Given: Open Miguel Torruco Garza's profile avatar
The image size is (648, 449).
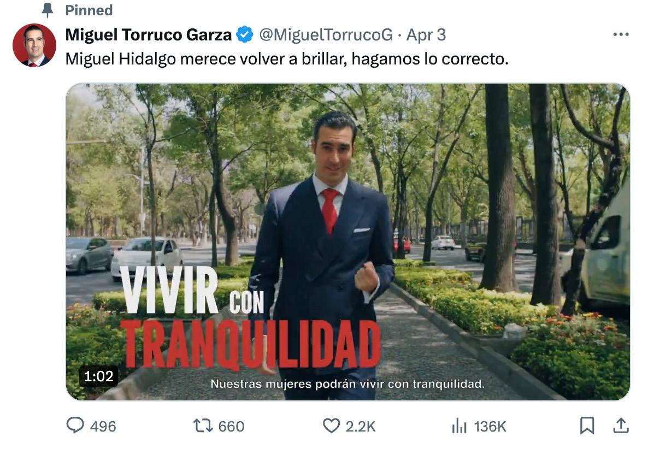Looking at the screenshot, I should (34, 45).
